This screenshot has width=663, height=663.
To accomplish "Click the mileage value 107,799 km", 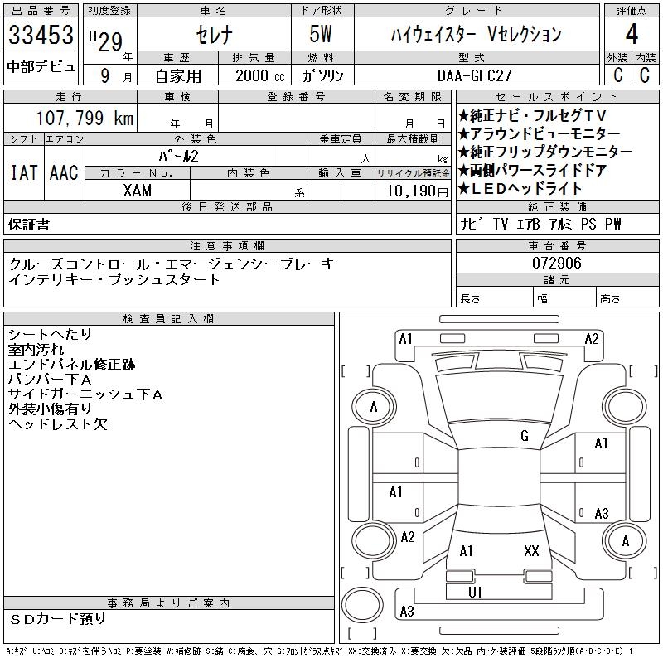I will point(85,118).
